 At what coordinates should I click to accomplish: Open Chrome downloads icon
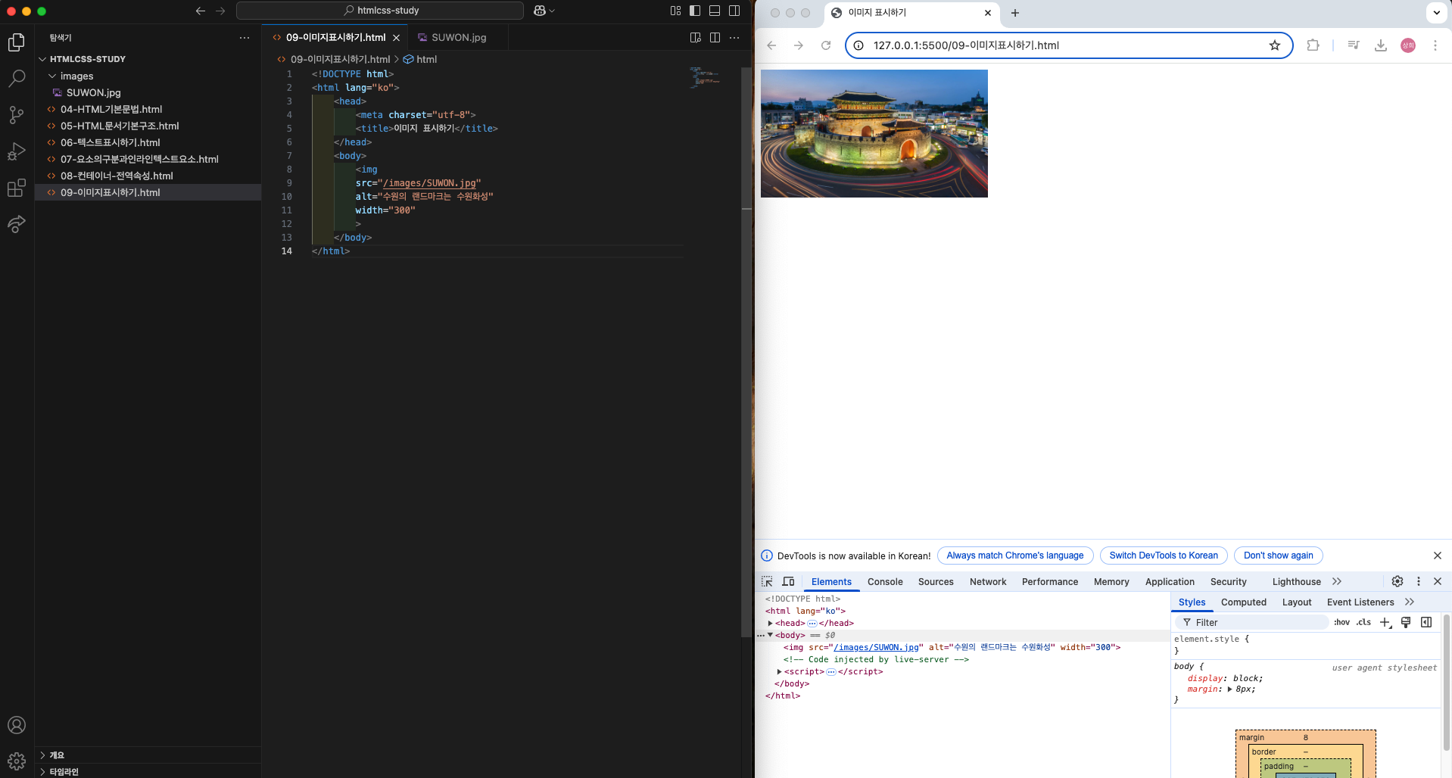[1381, 45]
